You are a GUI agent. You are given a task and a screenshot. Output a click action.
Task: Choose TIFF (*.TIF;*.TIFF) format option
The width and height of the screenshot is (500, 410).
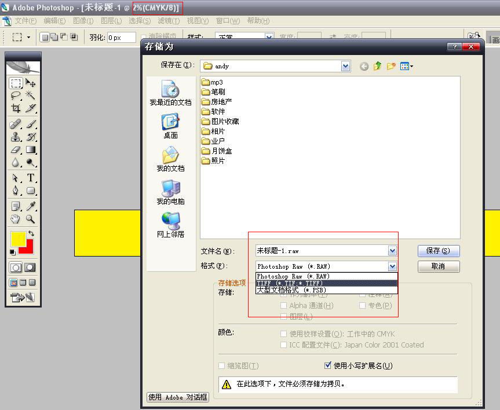coord(327,283)
